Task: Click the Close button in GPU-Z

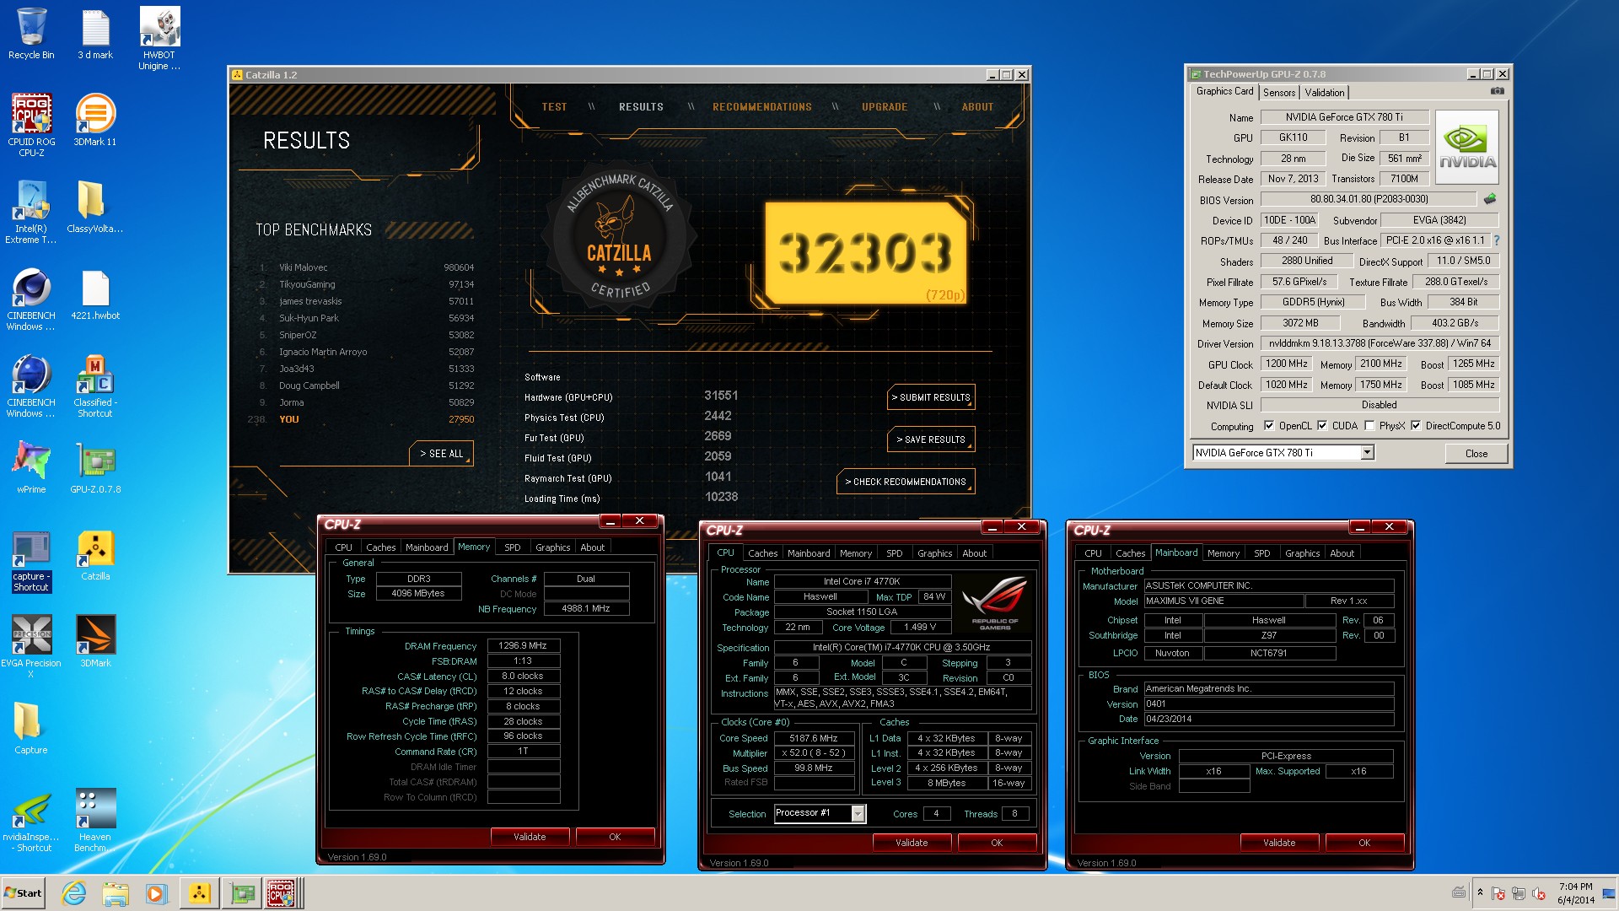Action: click(x=1476, y=454)
